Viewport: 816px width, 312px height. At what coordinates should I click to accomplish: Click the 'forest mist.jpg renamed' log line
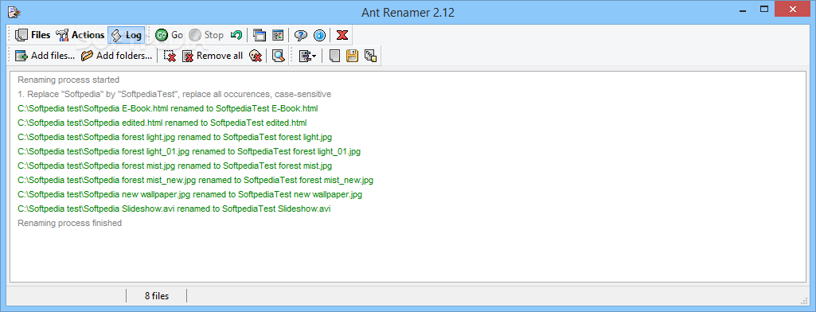coord(174,166)
